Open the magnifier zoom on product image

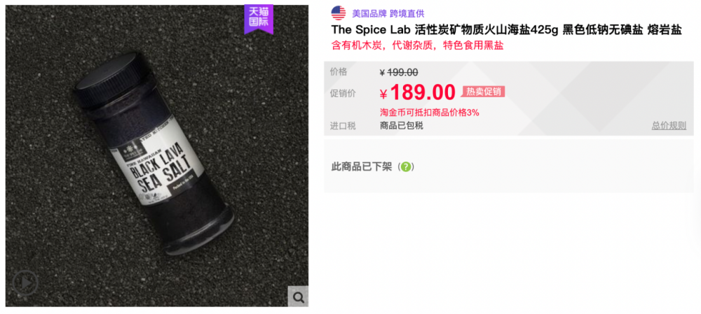[x=298, y=296]
